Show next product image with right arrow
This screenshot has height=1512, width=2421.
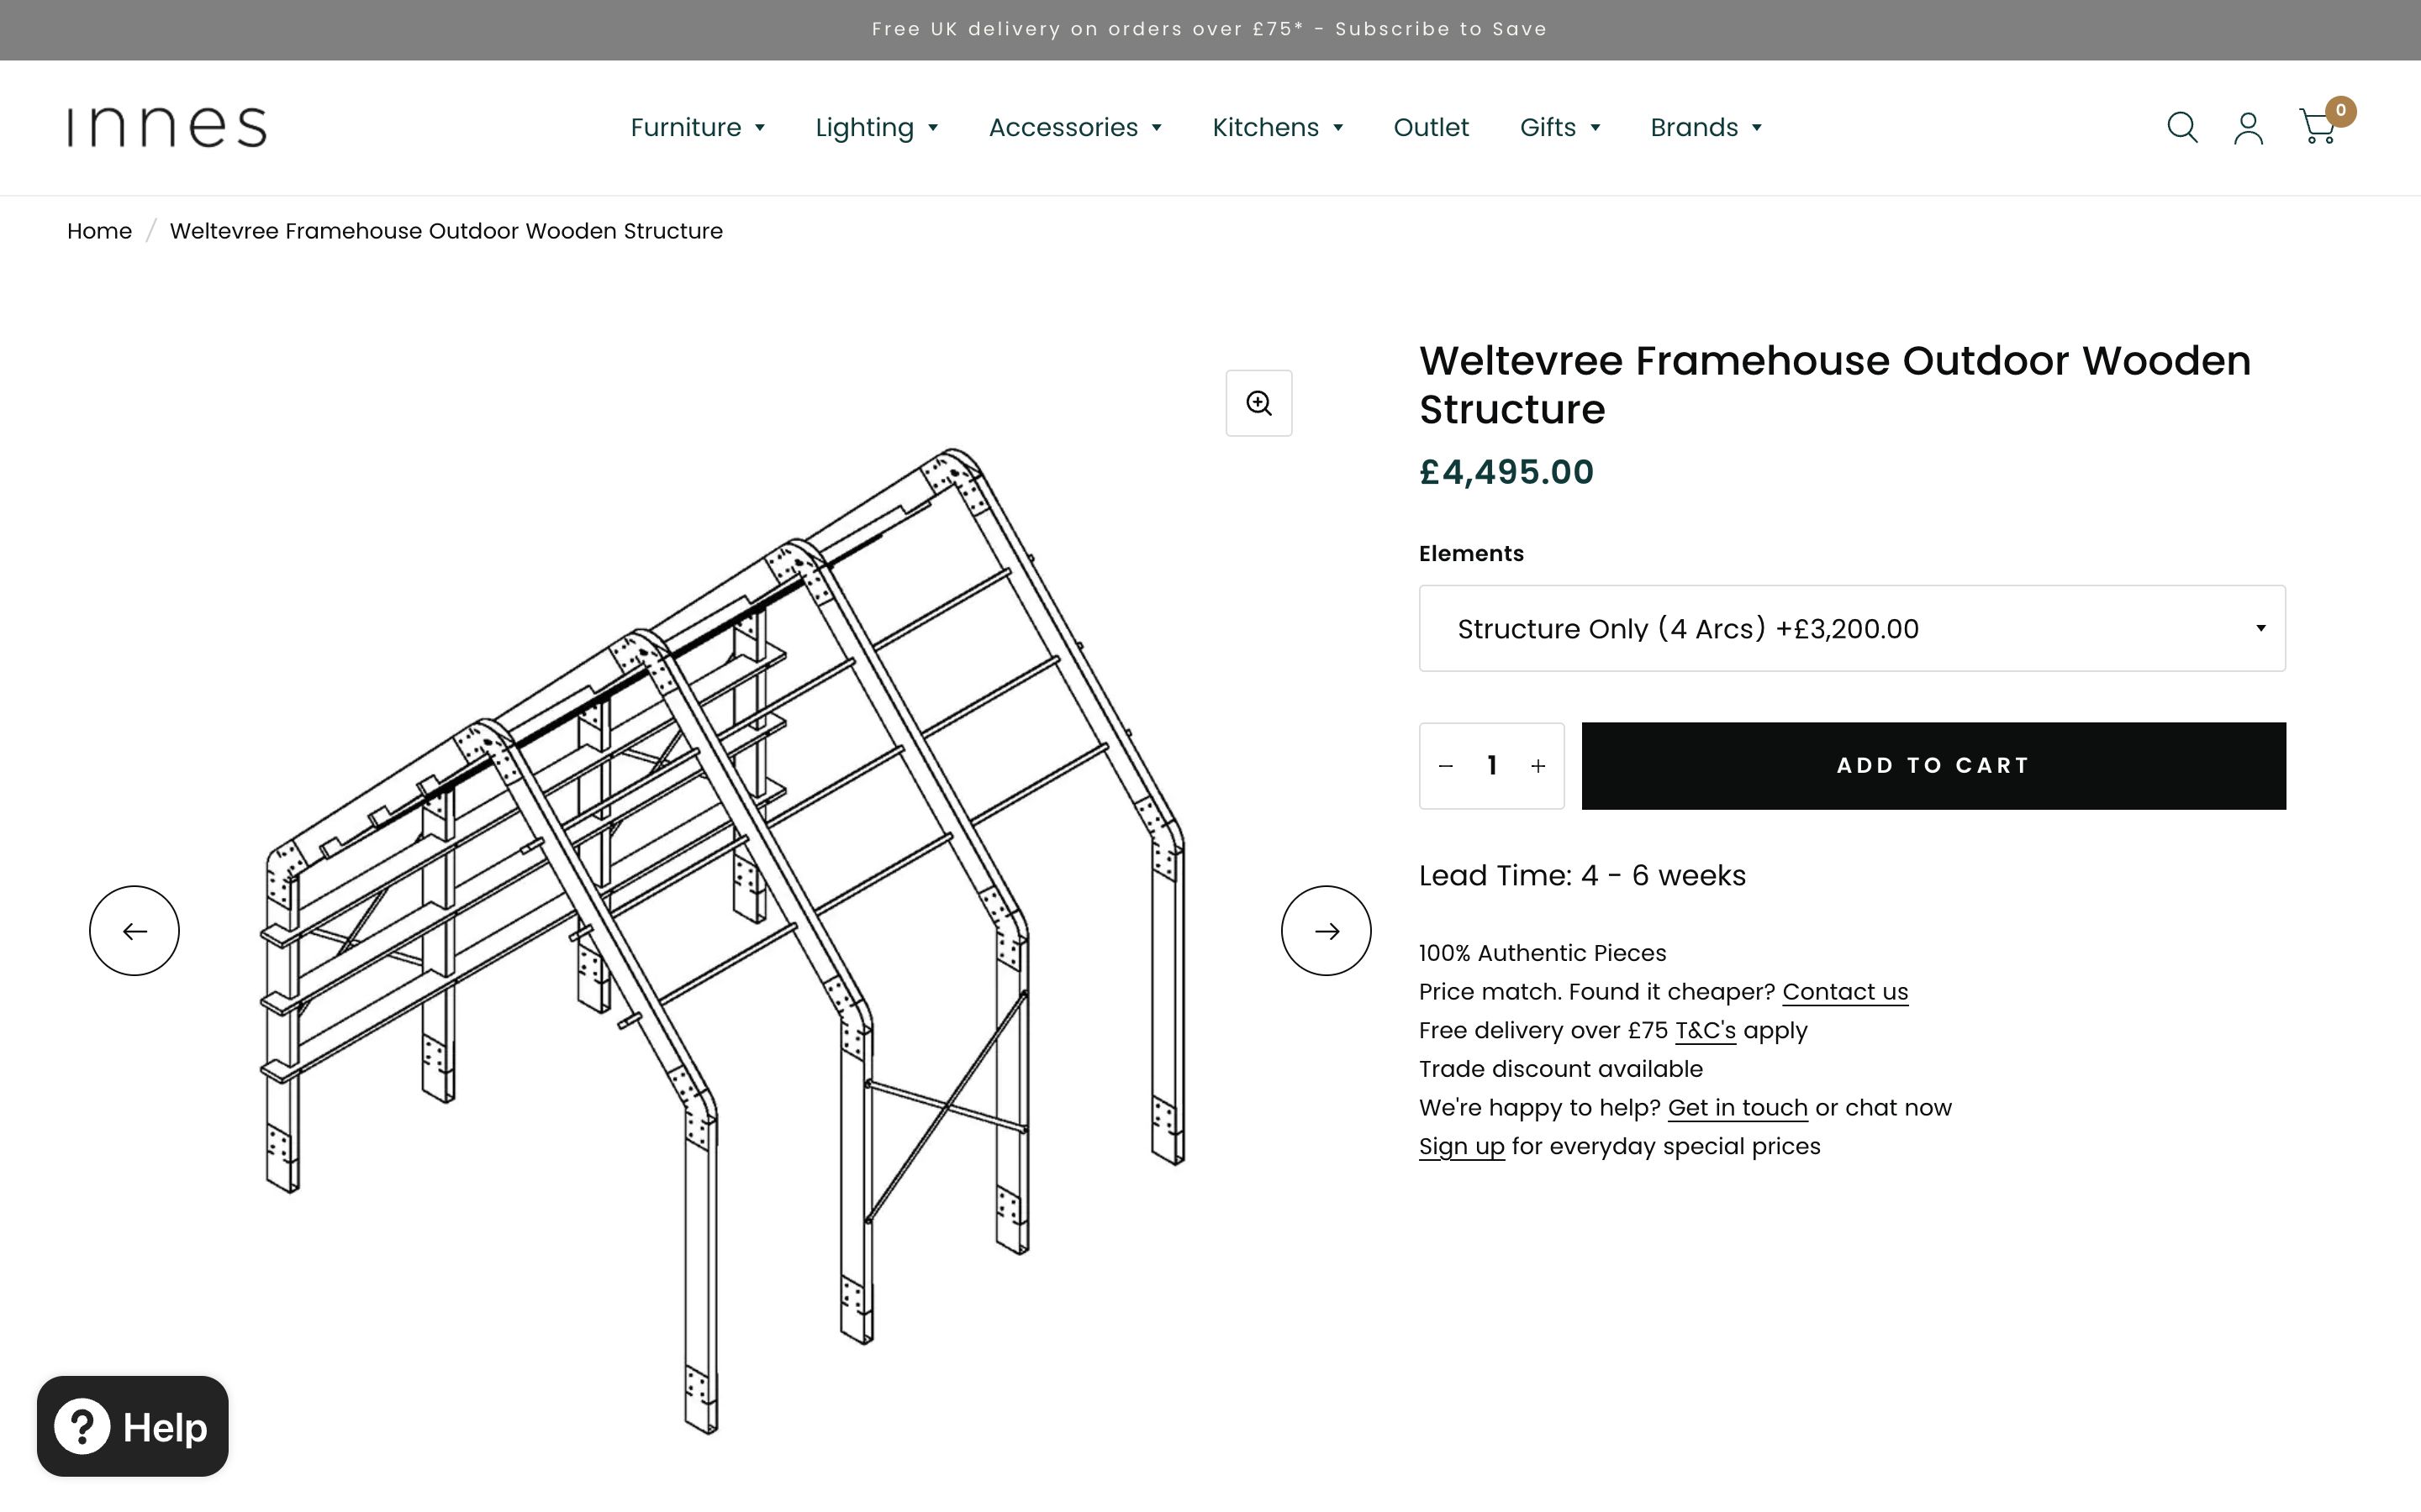click(1326, 930)
